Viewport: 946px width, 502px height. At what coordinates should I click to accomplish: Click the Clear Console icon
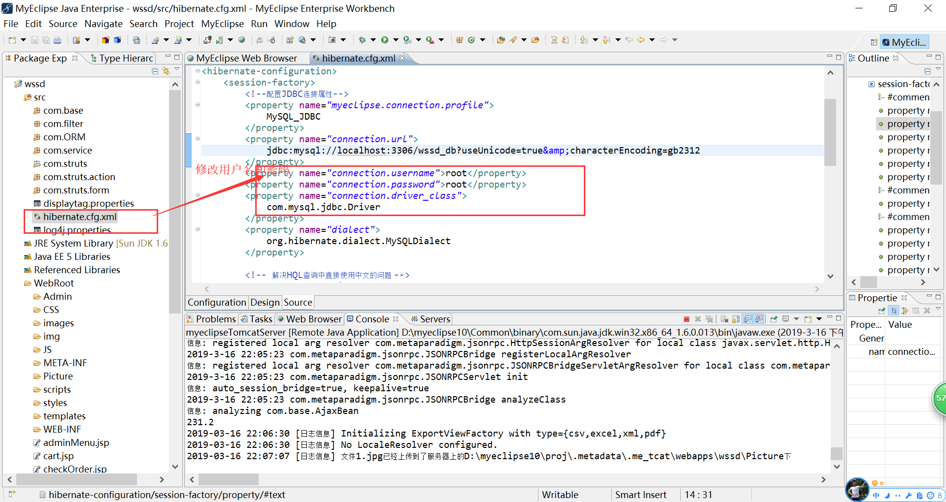click(x=724, y=319)
